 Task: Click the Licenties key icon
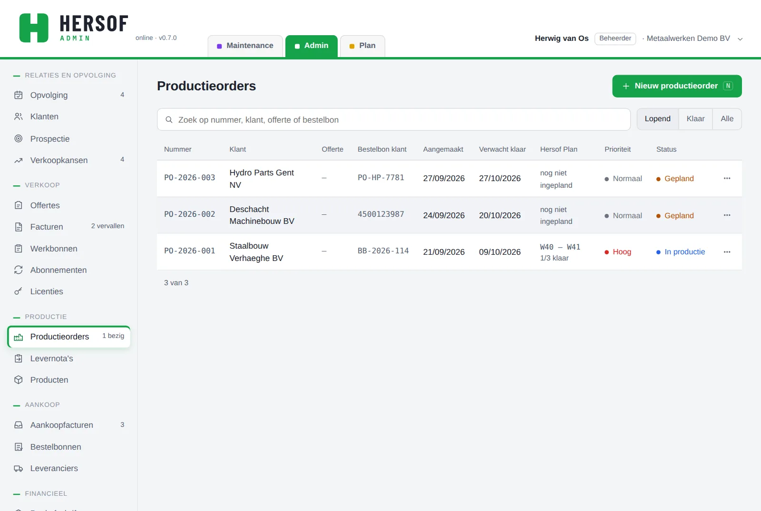pyautogui.click(x=19, y=291)
